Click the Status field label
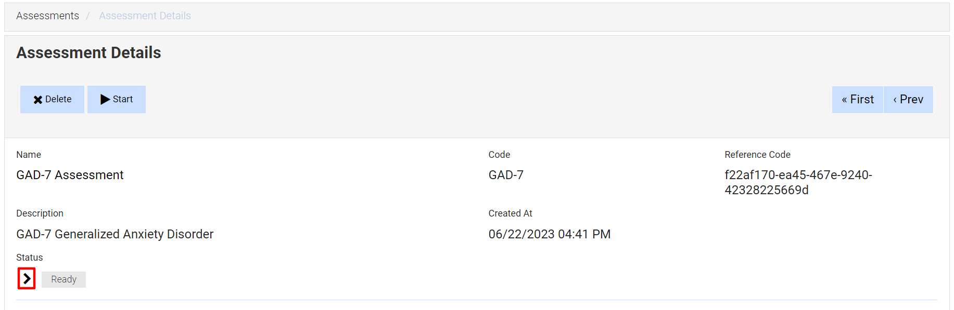This screenshot has height=310, width=954. (x=29, y=258)
